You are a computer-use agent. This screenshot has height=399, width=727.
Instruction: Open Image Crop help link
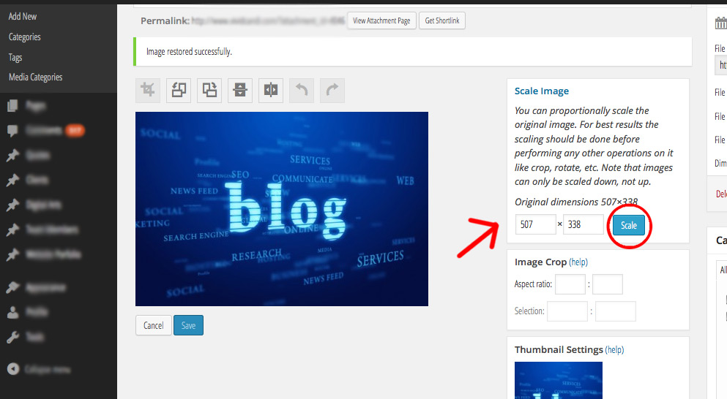[578, 262]
